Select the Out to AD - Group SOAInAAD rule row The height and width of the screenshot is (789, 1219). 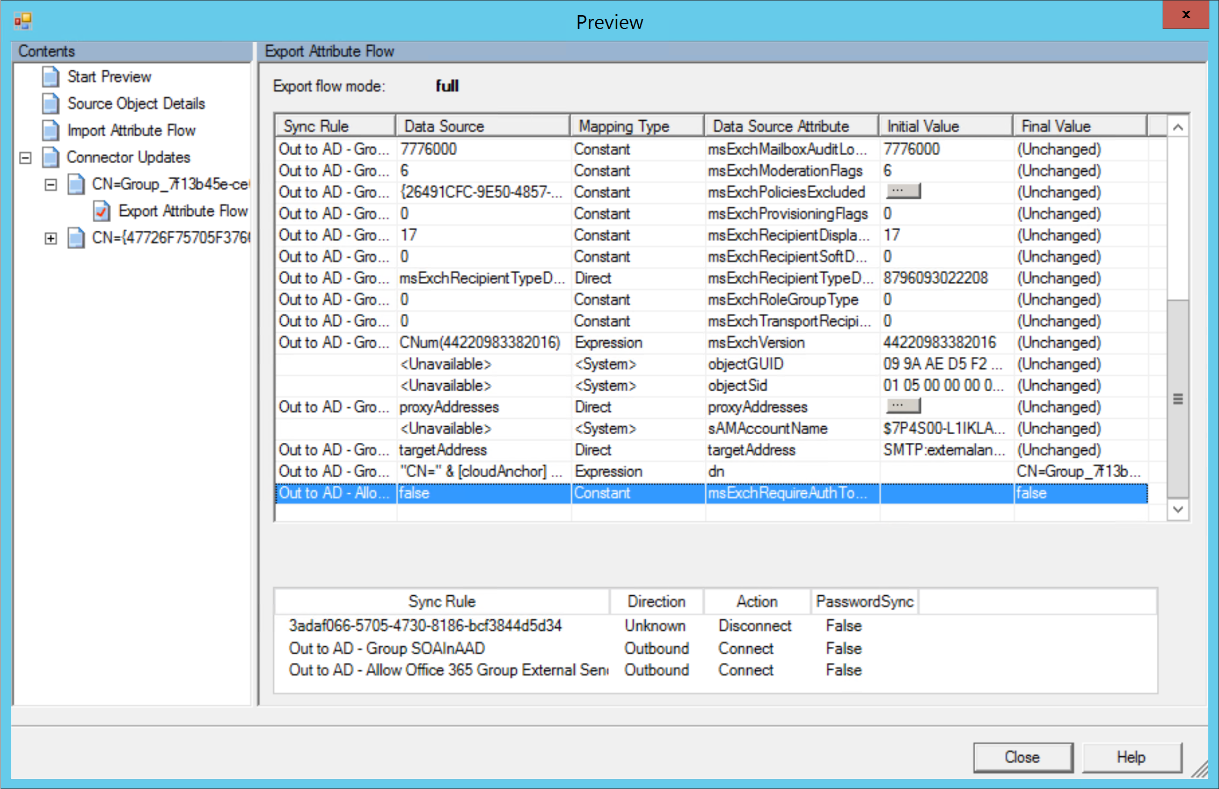[x=386, y=648]
